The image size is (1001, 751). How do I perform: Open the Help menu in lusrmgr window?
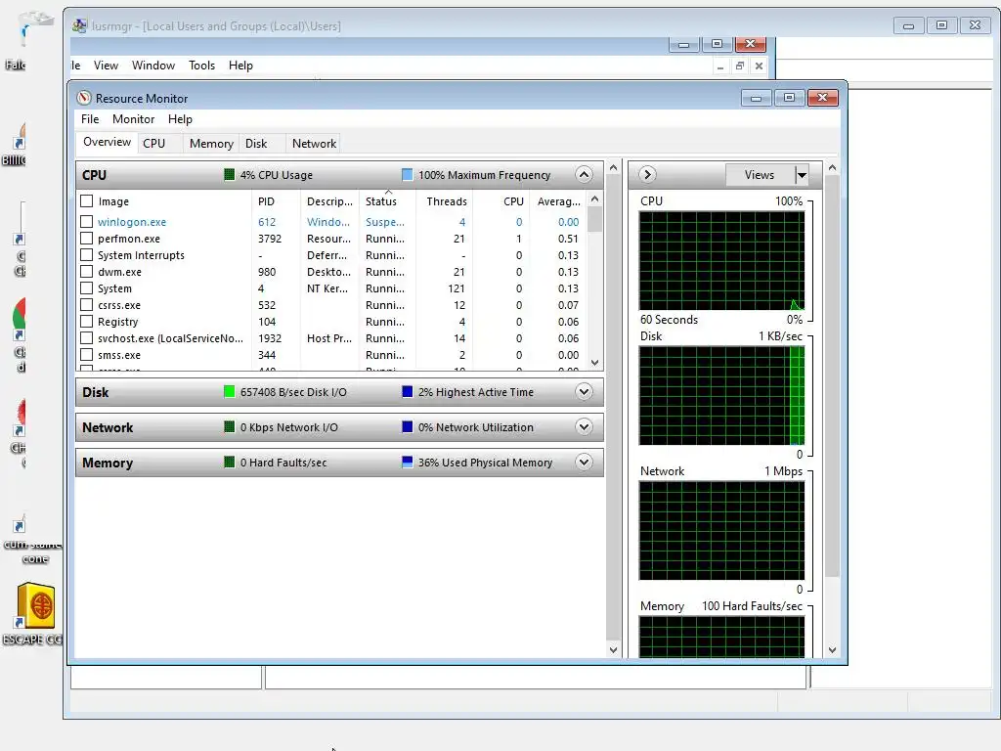pyautogui.click(x=240, y=66)
